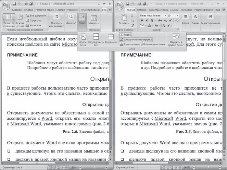Toggle bold Ж formatting in right window
227x170 pixels.
click(141, 21)
